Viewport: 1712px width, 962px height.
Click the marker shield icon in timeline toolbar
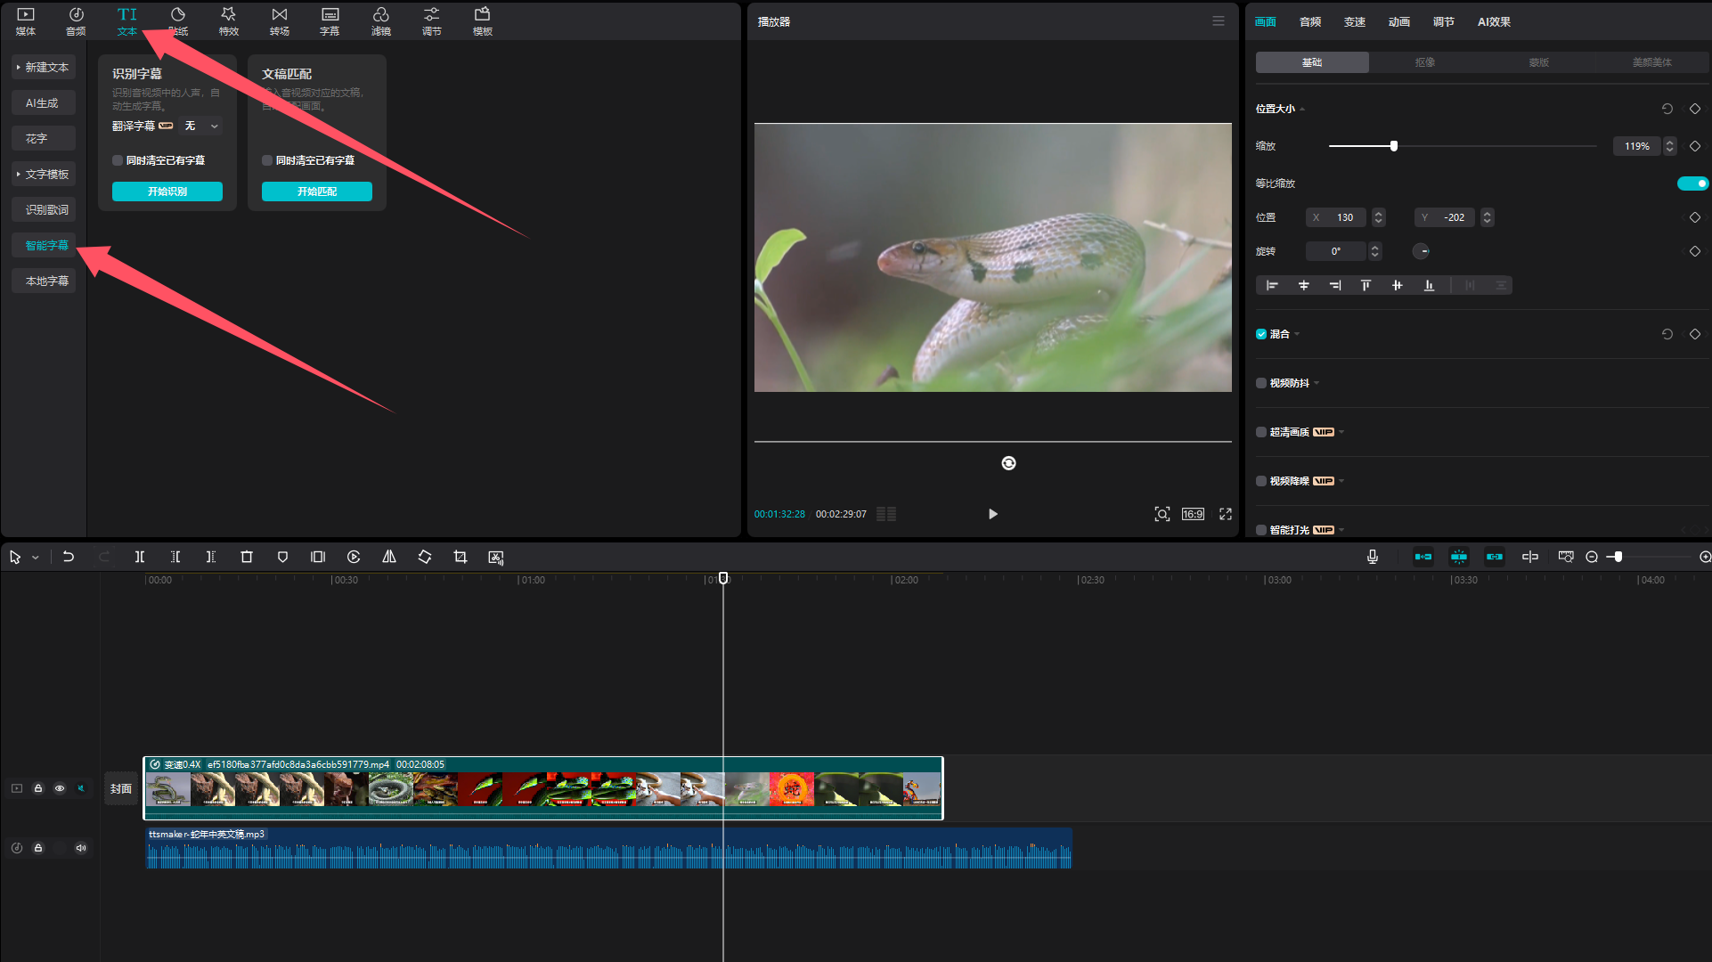click(x=282, y=557)
